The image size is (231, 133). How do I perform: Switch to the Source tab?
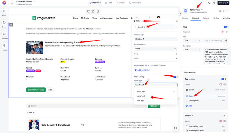point(185,18)
